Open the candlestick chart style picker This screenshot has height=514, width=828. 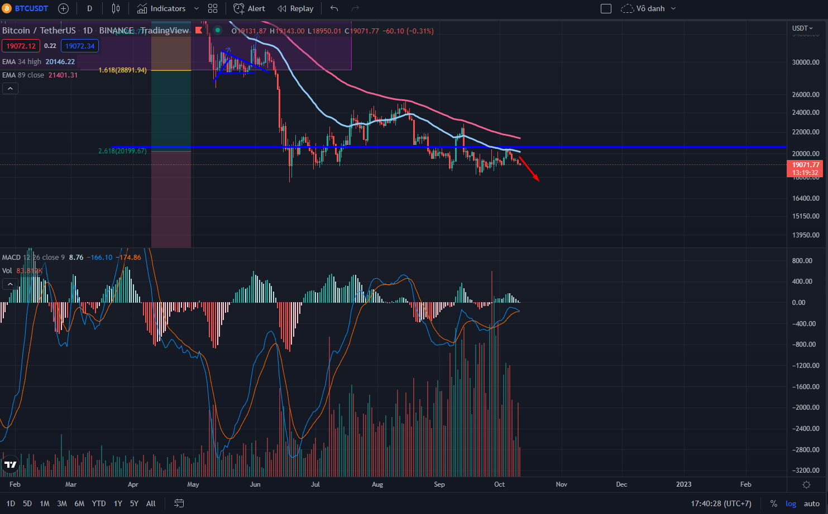116,8
